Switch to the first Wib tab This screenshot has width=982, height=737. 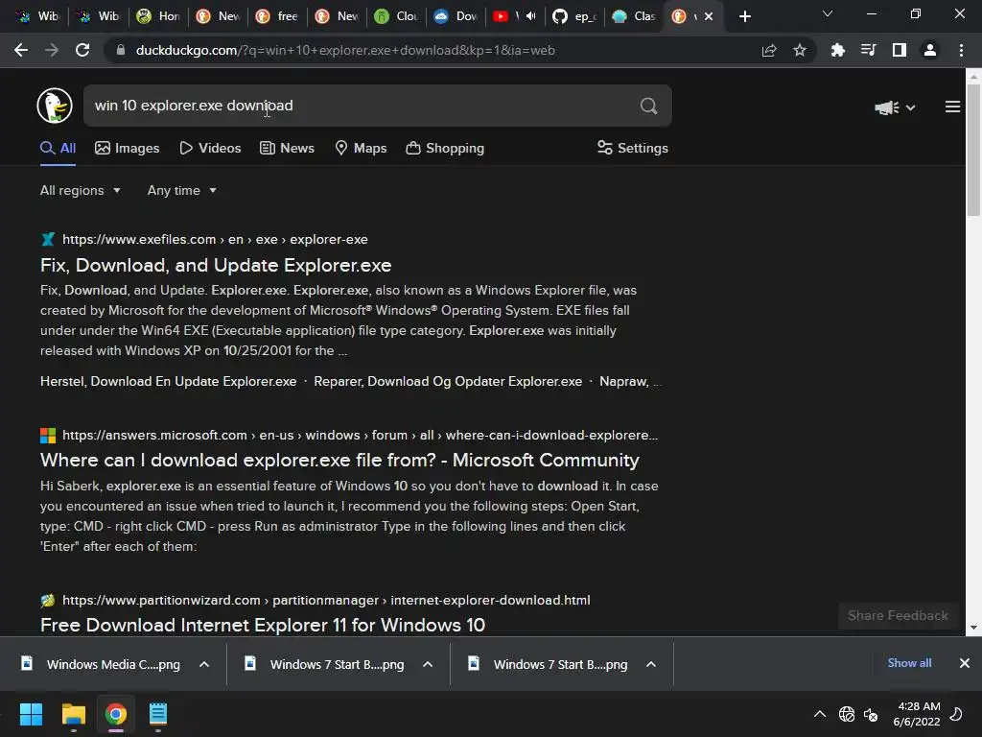pyautogui.click(x=37, y=16)
